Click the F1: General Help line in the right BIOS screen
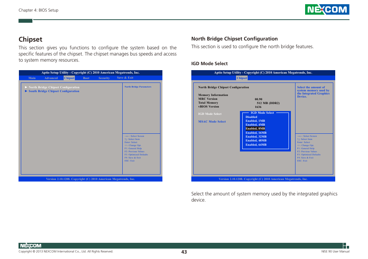Viewport: 368px width, 259px height. click(306, 148)
